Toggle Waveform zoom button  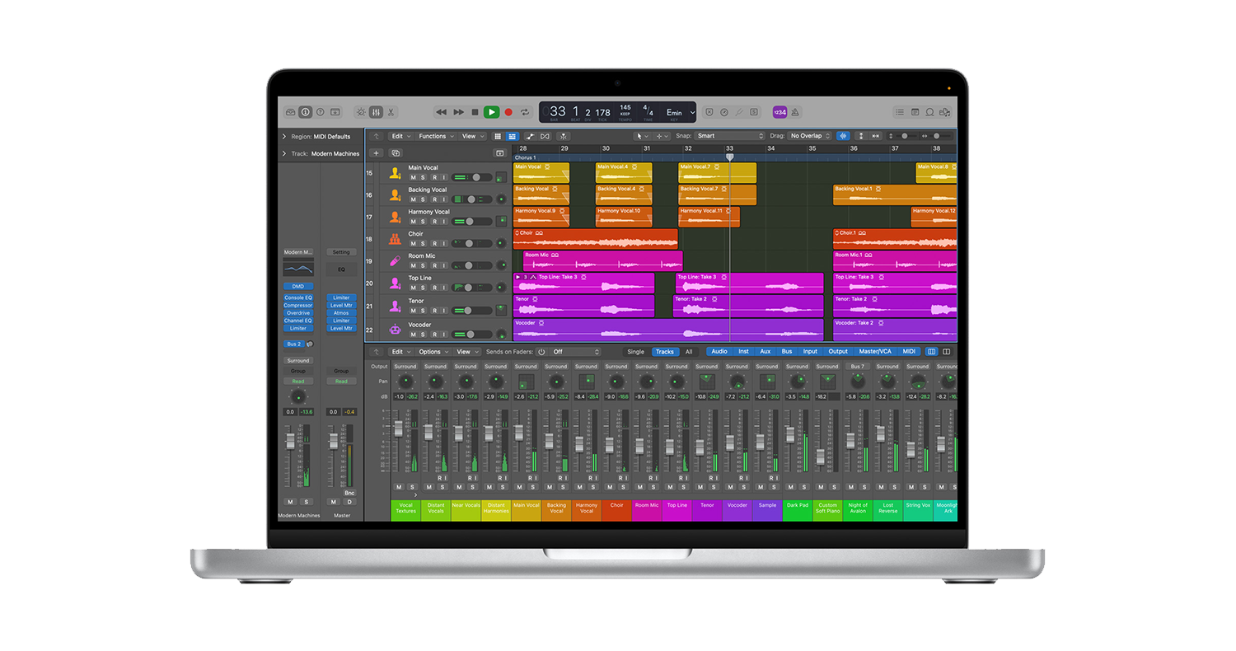(x=843, y=136)
